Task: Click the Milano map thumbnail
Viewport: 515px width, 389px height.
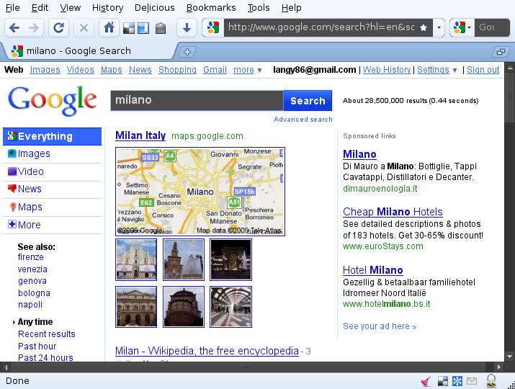Action: click(200, 192)
